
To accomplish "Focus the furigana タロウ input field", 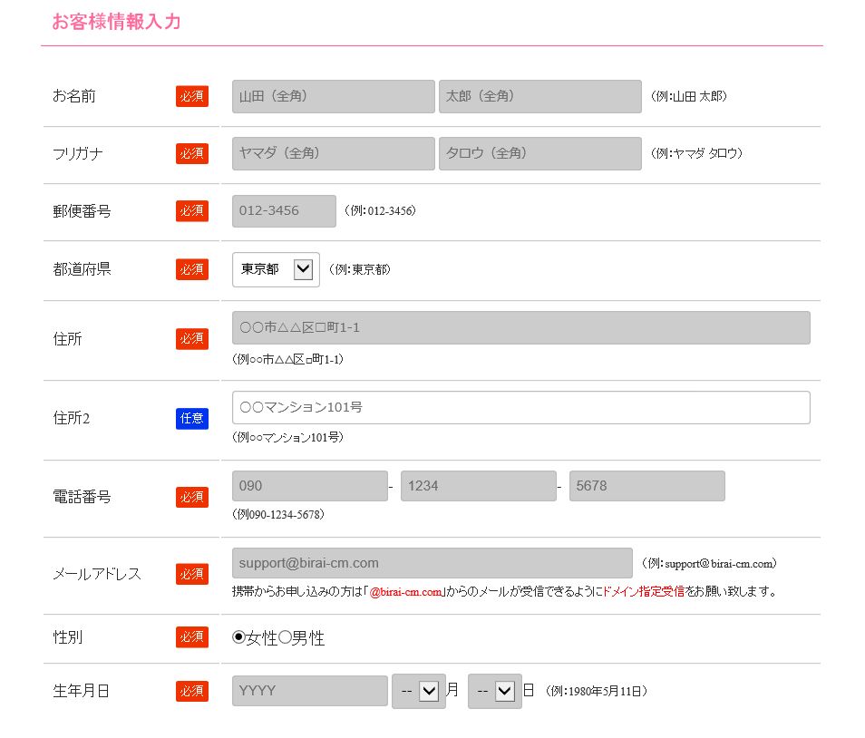I will point(540,153).
